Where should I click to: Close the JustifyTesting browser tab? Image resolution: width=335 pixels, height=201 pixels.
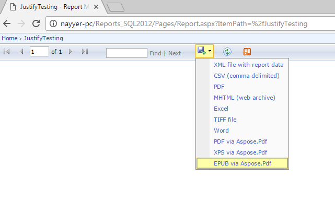pos(96,7)
